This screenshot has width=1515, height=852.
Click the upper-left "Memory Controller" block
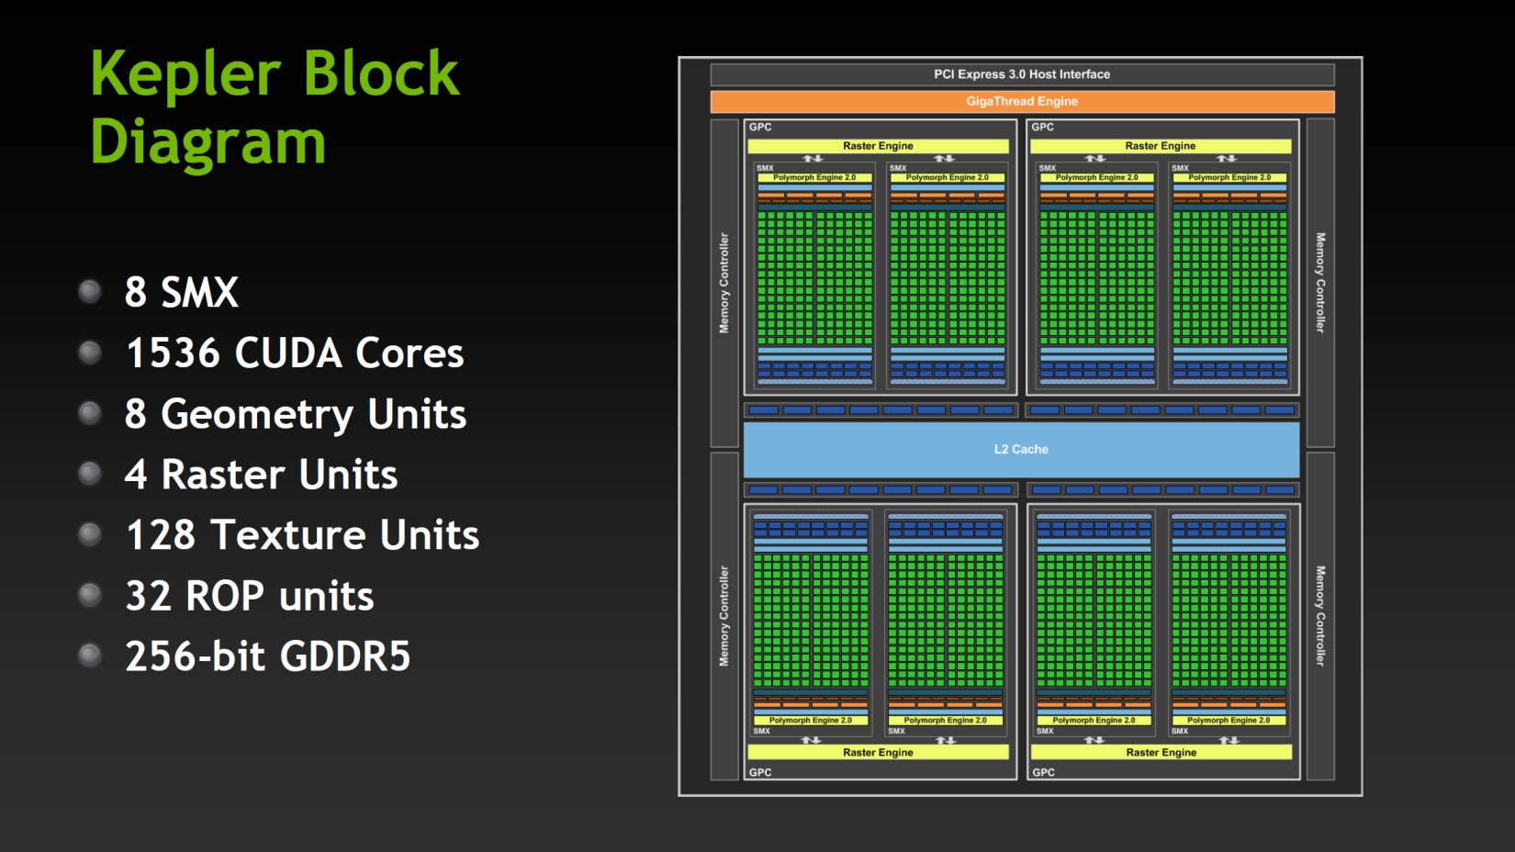[724, 283]
